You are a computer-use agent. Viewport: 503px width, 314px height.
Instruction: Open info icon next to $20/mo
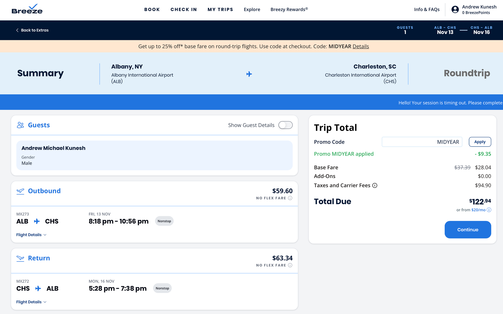[489, 210]
